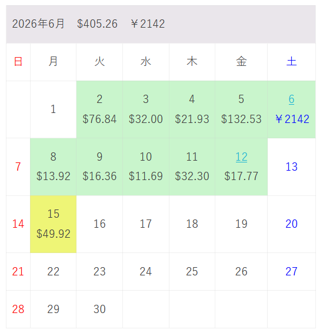The width and height of the screenshot is (323, 336).
Task: Select date 23 in the calendar
Action: [x=99, y=271]
